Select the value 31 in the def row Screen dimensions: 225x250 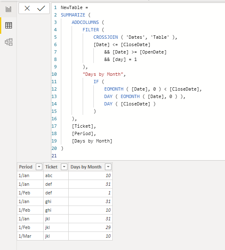tap(90, 184)
